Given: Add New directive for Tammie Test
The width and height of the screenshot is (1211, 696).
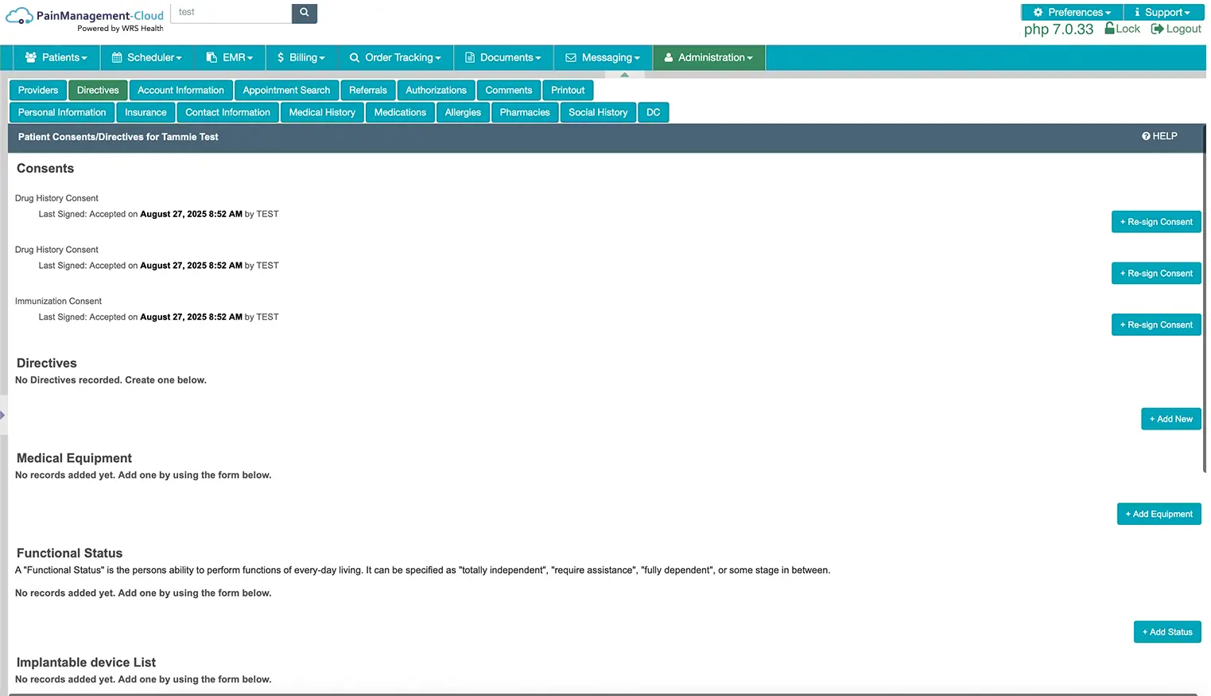Looking at the screenshot, I should 1170,418.
